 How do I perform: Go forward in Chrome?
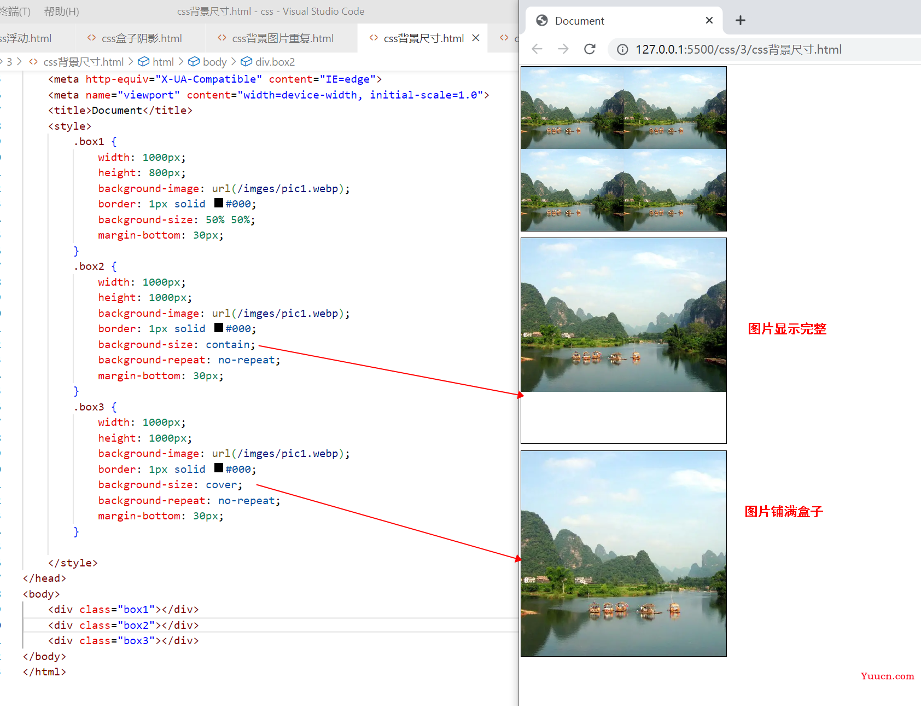click(563, 49)
